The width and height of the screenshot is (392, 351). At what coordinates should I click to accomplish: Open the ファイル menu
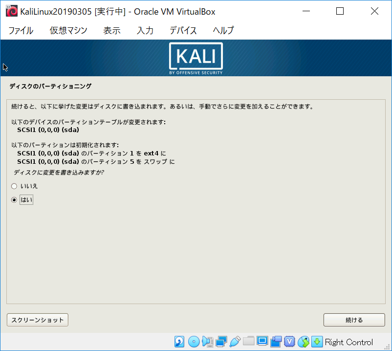pyautogui.click(x=21, y=30)
